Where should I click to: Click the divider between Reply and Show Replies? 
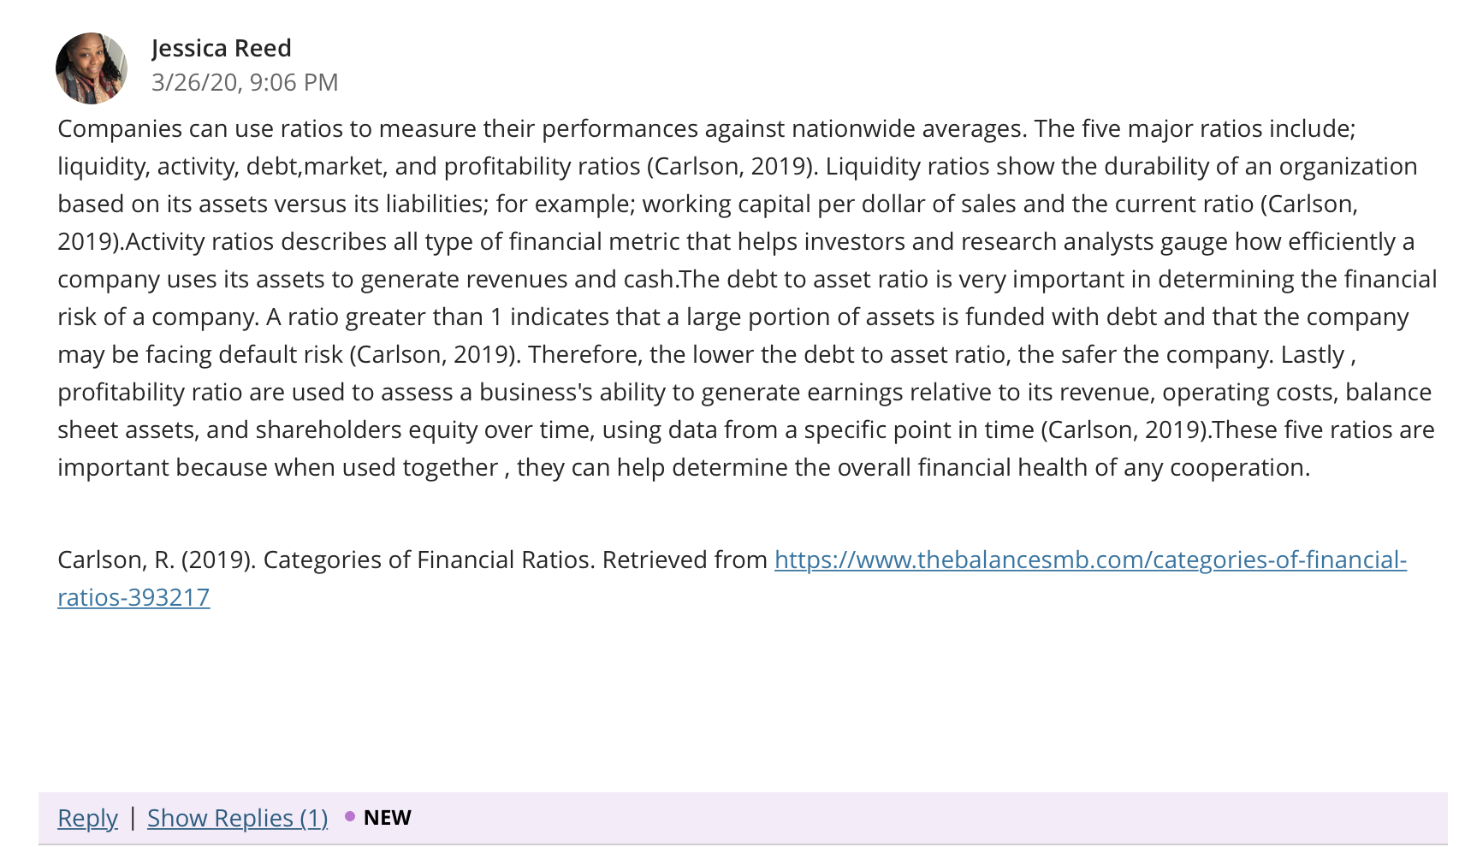pos(133,818)
